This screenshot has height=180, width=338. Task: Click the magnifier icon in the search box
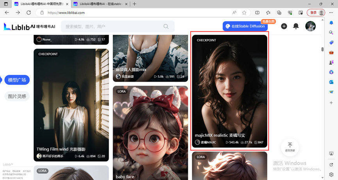click(x=166, y=27)
